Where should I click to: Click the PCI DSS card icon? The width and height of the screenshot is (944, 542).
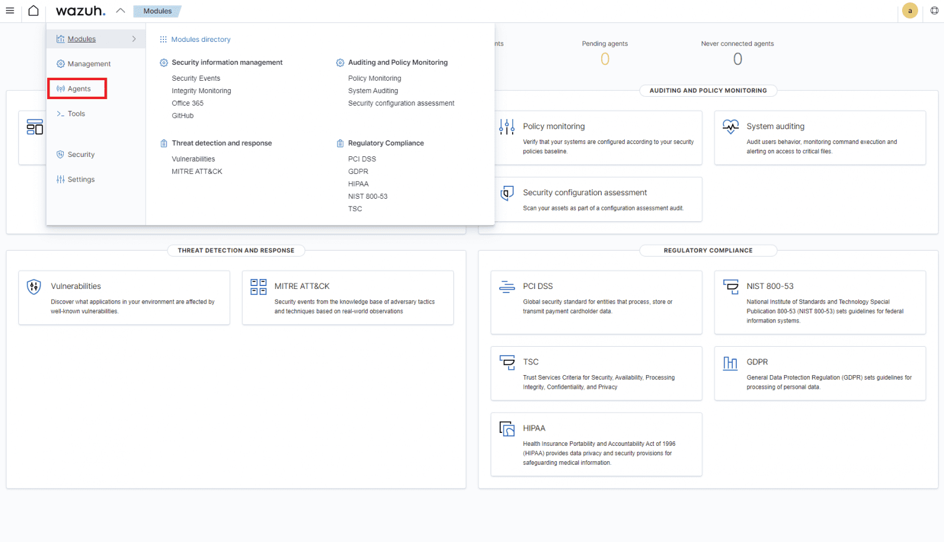tap(507, 287)
